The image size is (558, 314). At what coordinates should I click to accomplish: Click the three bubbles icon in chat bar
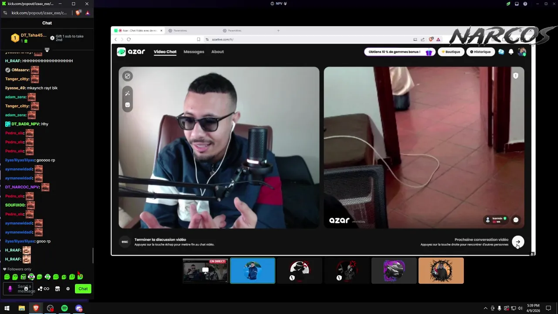[x=40, y=289]
